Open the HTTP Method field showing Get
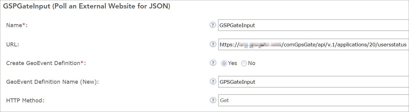Viewport: 409px width, 112px height. point(313,101)
